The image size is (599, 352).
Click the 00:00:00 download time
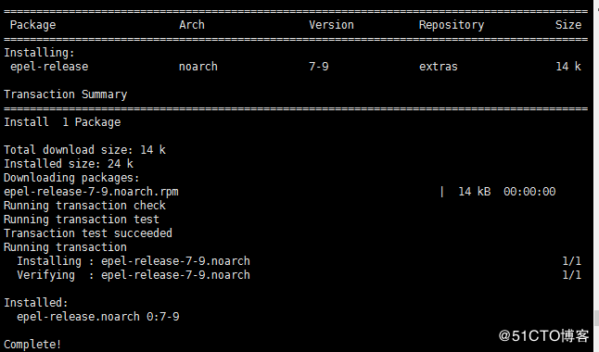529,192
